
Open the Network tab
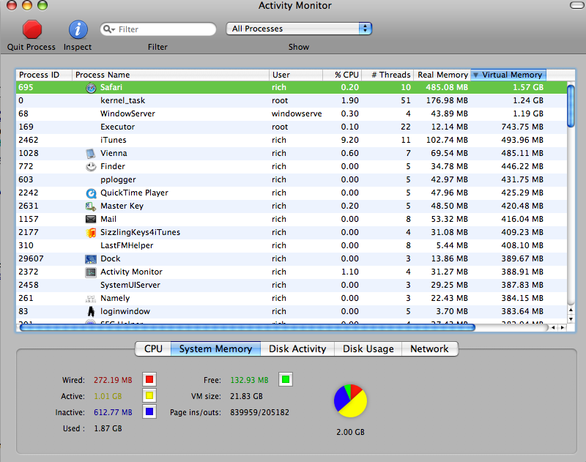[430, 349]
